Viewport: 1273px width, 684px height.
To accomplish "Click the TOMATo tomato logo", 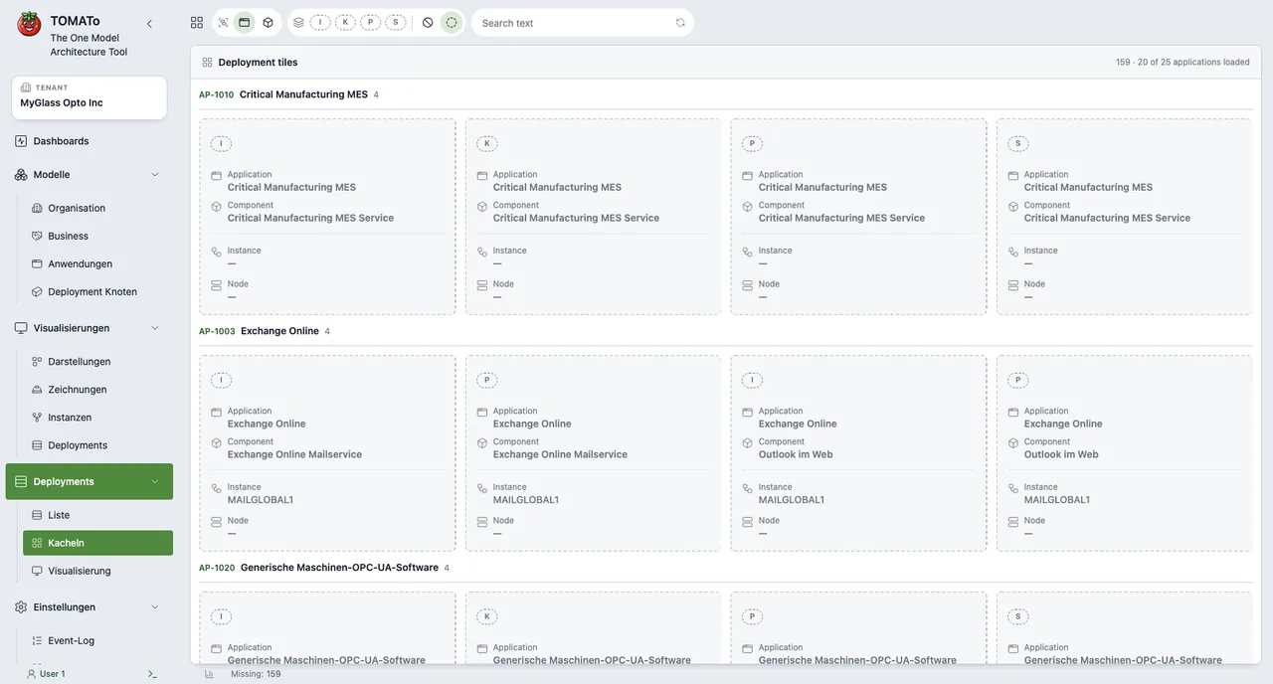I will pos(29,24).
